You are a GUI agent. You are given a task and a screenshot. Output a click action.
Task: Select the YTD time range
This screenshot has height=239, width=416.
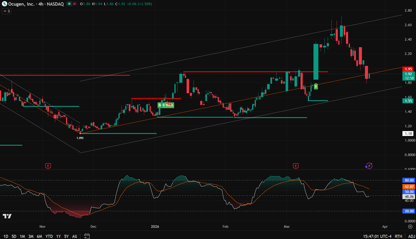tap(49, 236)
